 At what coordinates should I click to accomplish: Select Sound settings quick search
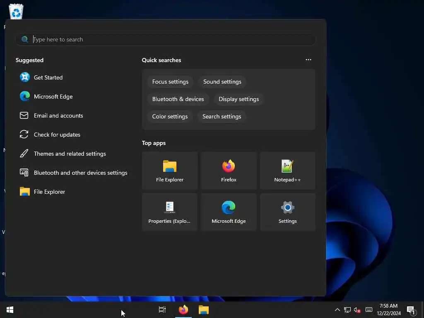click(222, 82)
